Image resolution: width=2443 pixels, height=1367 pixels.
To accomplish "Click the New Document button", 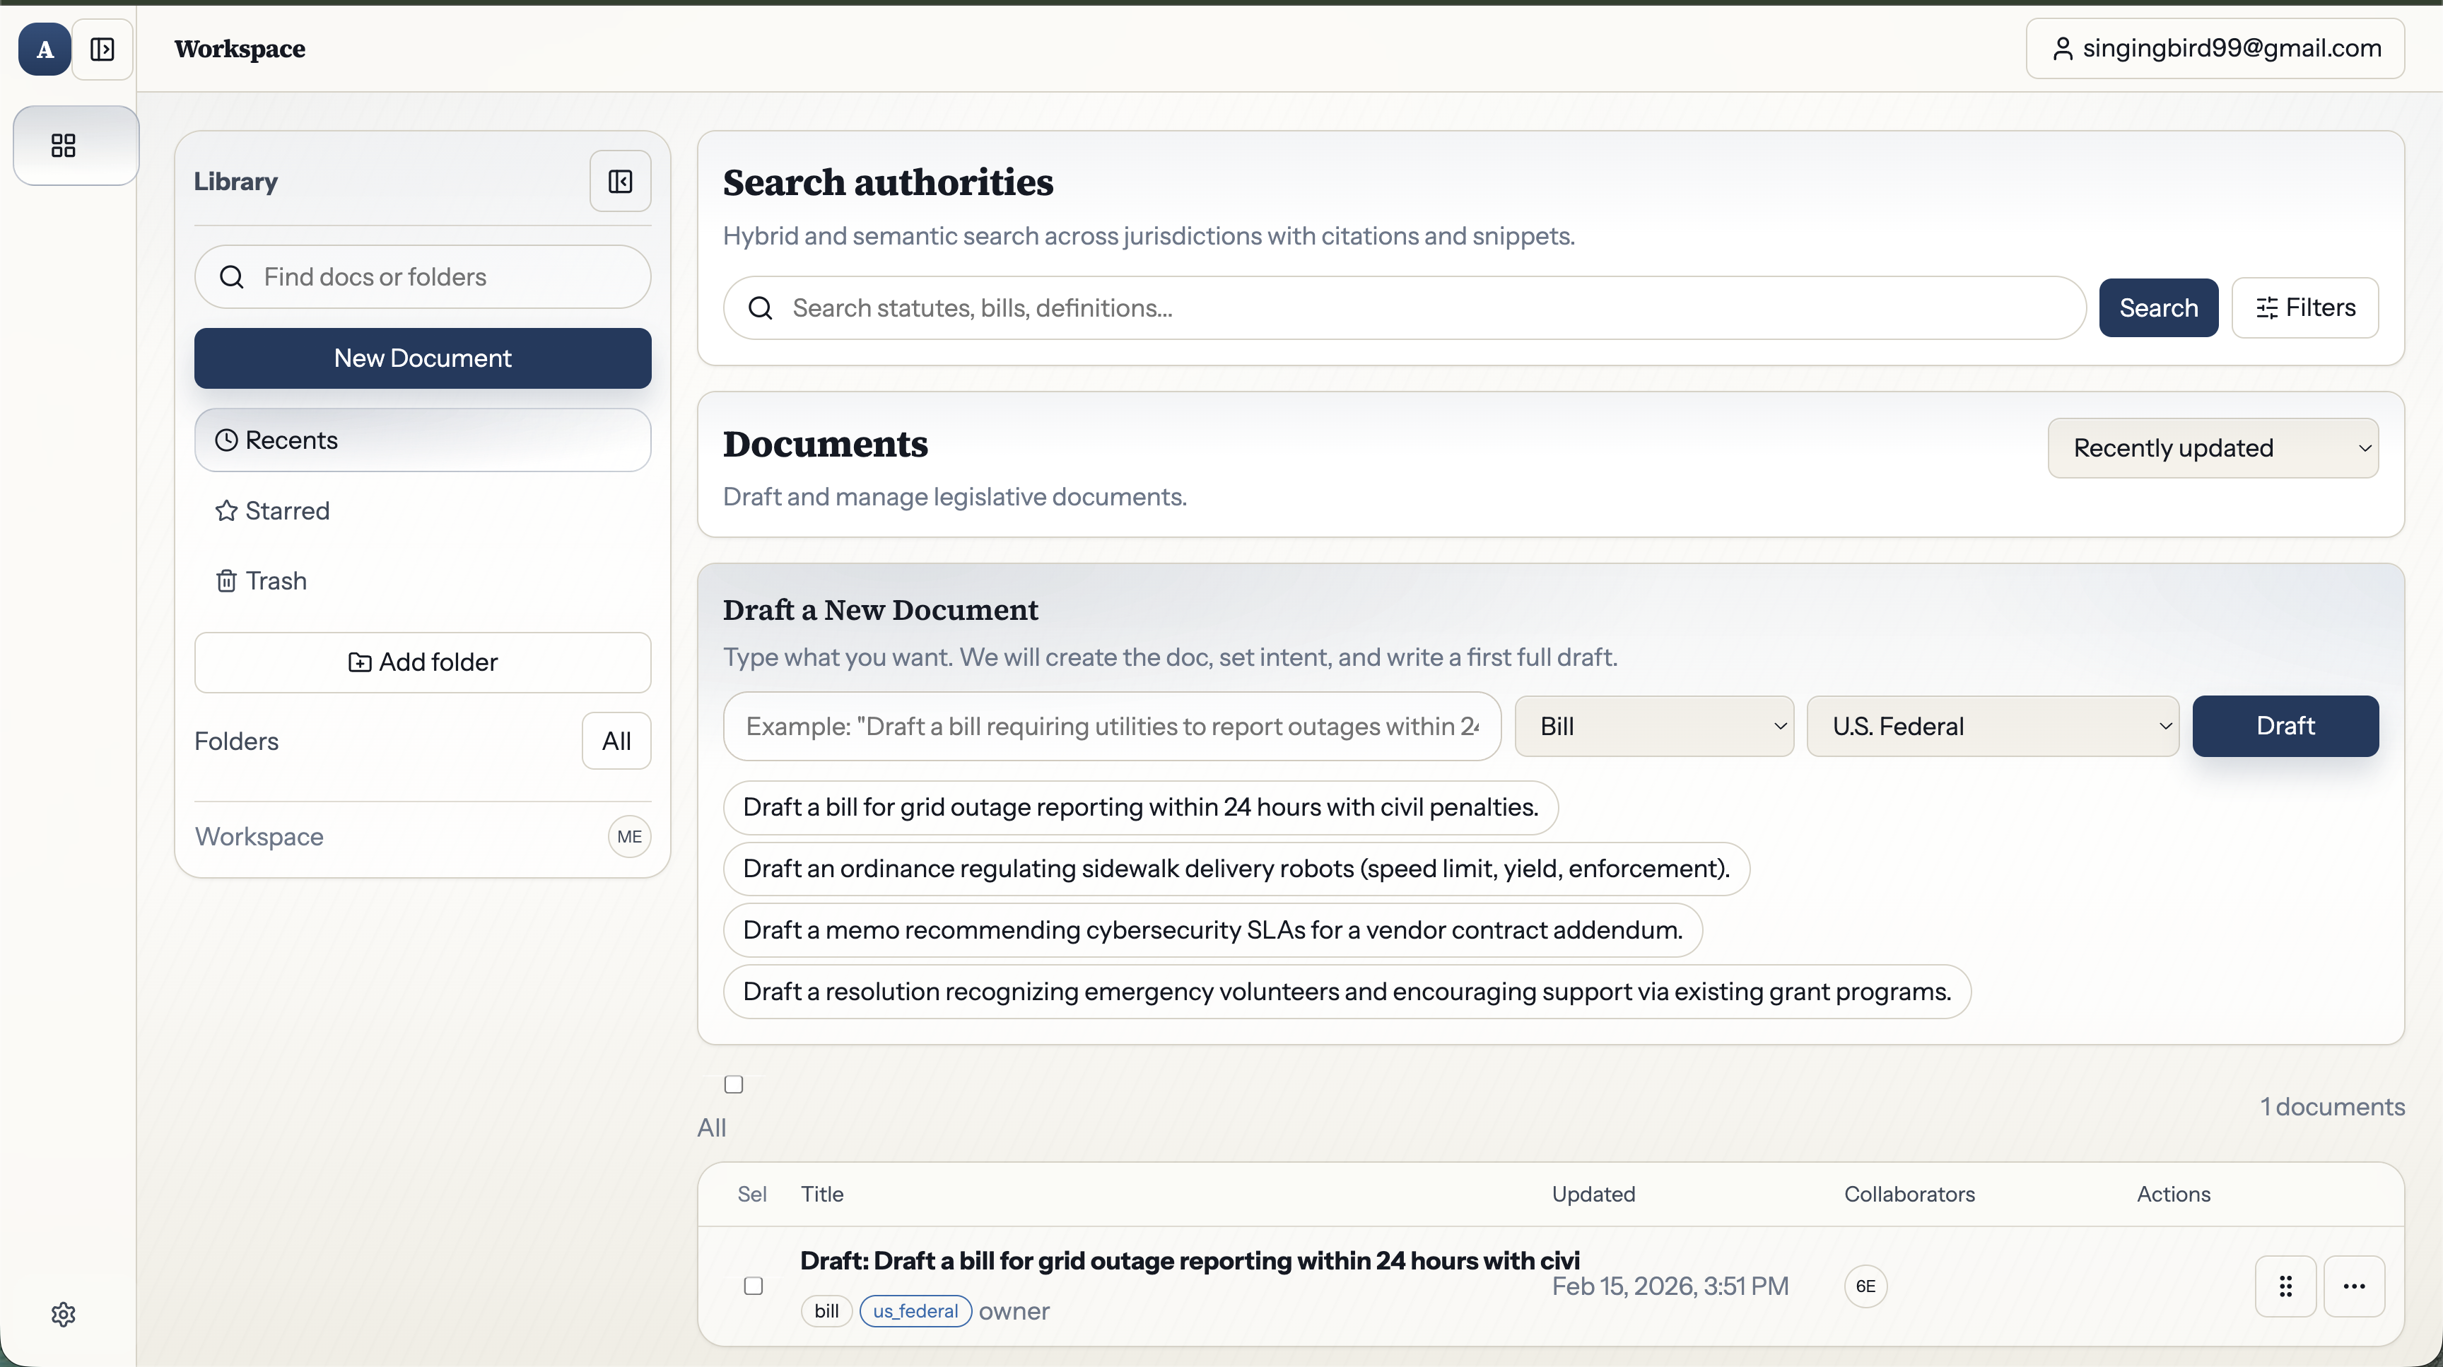I will click(x=422, y=358).
